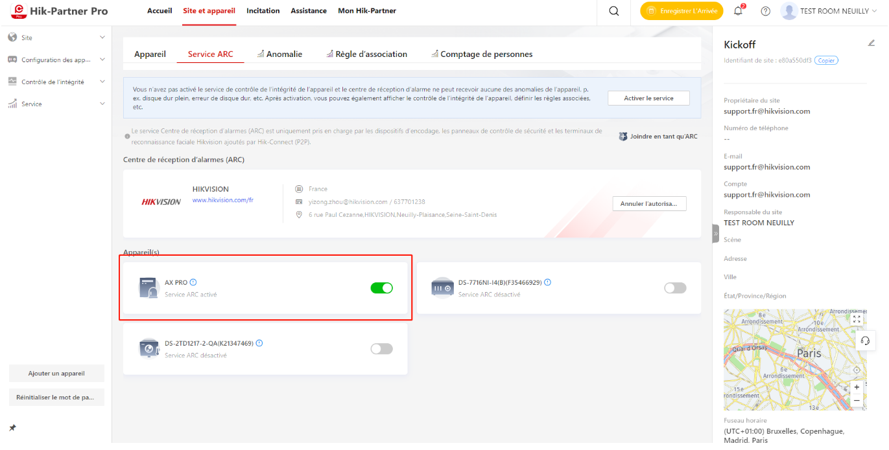Image resolution: width=889 pixels, height=450 pixels.
Task: Click the pin icon at sidebar bottom
Action: (x=12, y=428)
